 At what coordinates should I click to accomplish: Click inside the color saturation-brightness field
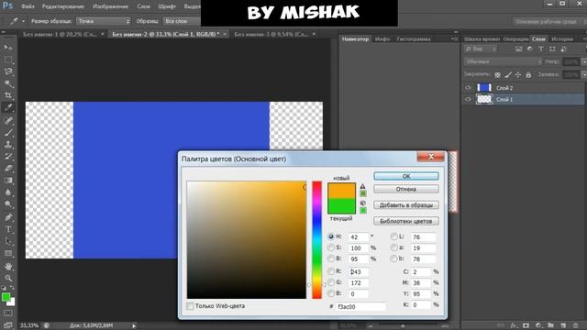coord(247,240)
